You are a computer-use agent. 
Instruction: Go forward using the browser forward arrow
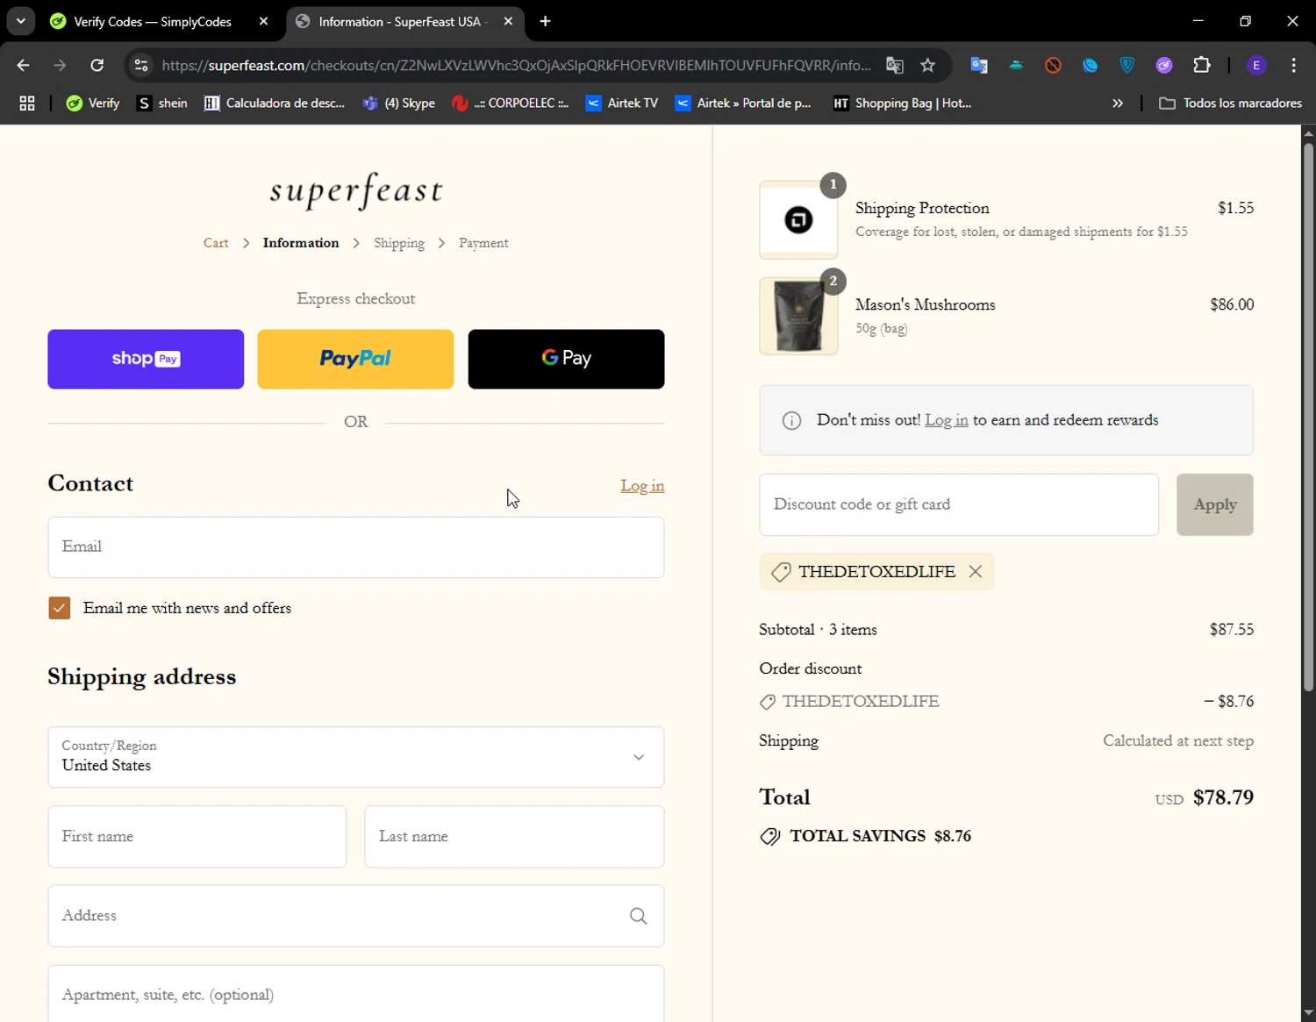tap(60, 65)
